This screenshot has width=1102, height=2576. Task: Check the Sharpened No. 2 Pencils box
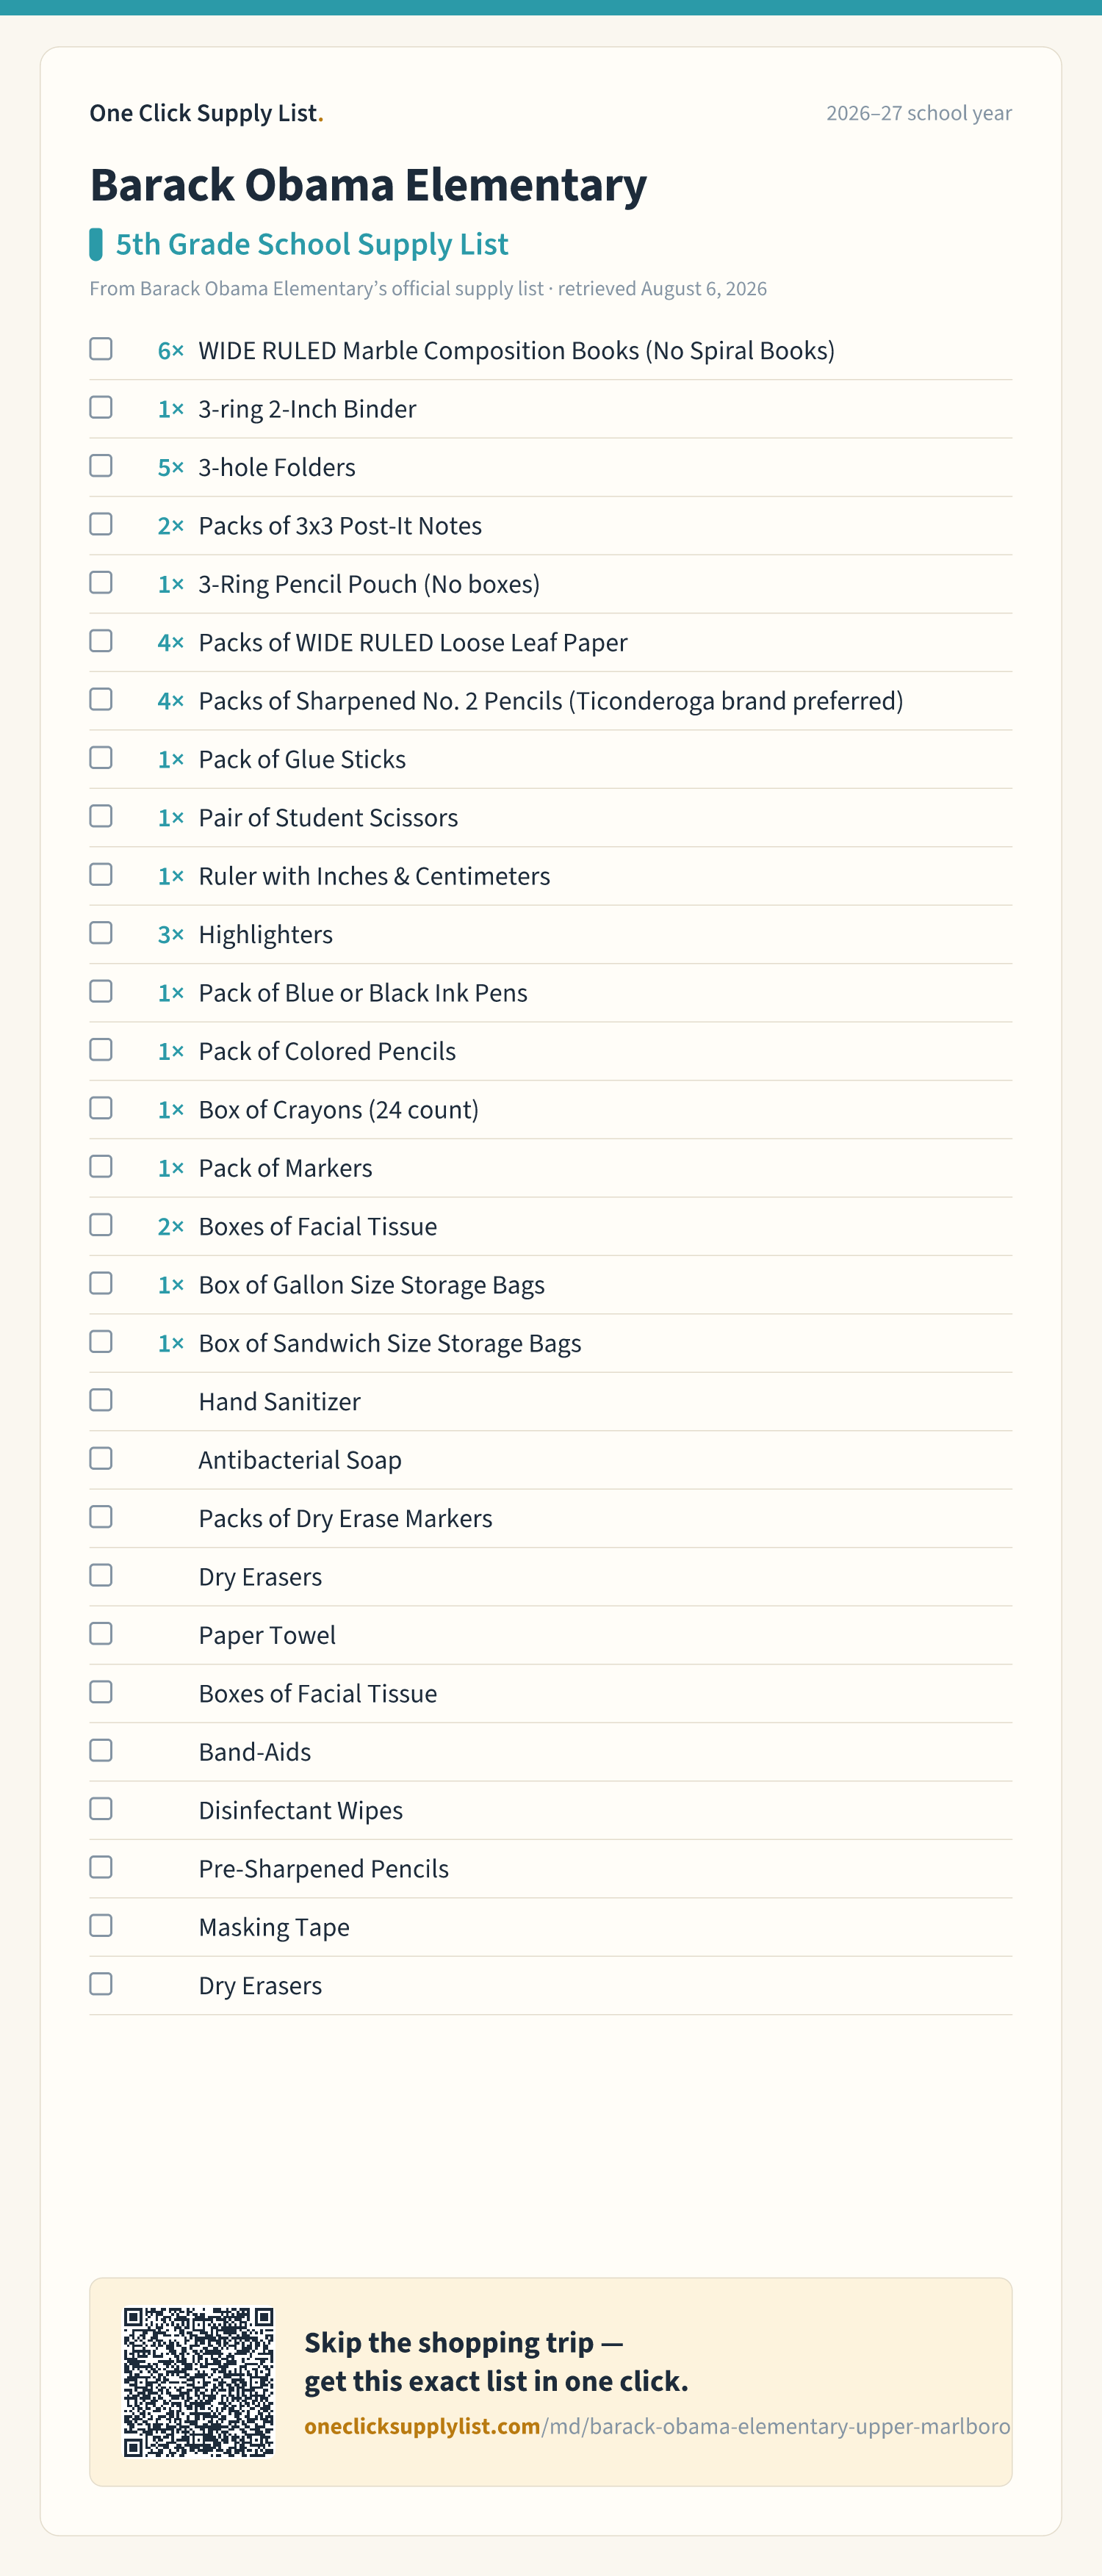pyautogui.click(x=101, y=699)
